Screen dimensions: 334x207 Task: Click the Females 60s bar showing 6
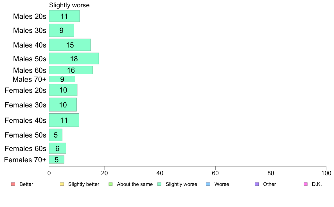click(57, 148)
